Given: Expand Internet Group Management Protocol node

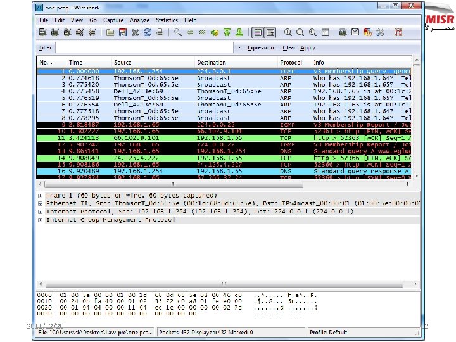Looking at the screenshot, I should (41, 220).
